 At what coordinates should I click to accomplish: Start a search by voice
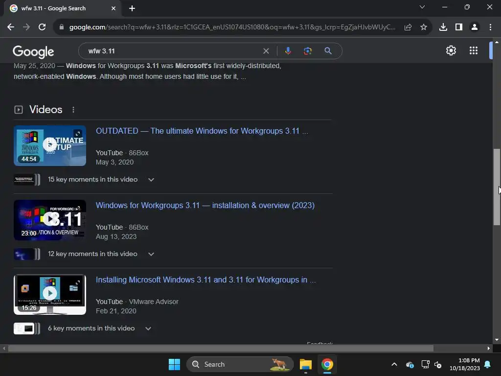(x=288, y=51)
